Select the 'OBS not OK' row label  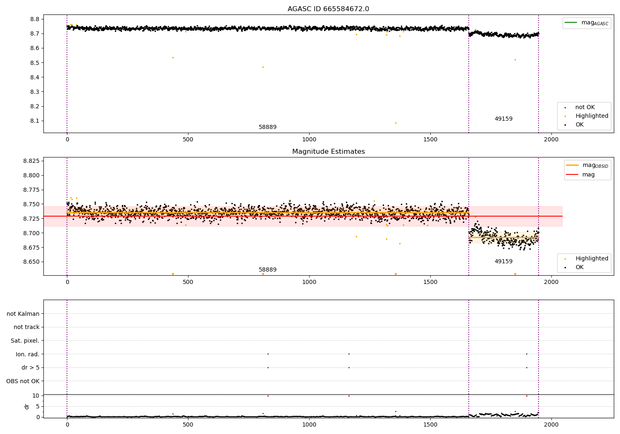[x=23, y=382]
